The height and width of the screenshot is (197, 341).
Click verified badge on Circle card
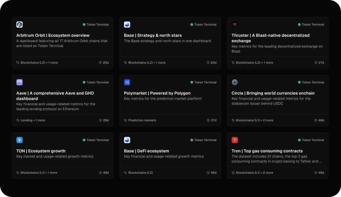click(x=299, y=82)
